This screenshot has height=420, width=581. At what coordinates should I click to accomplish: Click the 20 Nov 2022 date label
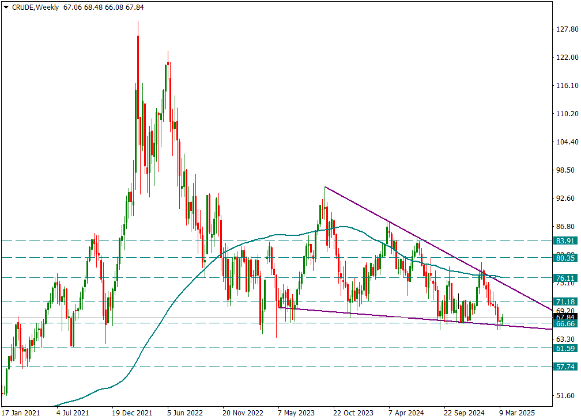click(x=243, y=413)
